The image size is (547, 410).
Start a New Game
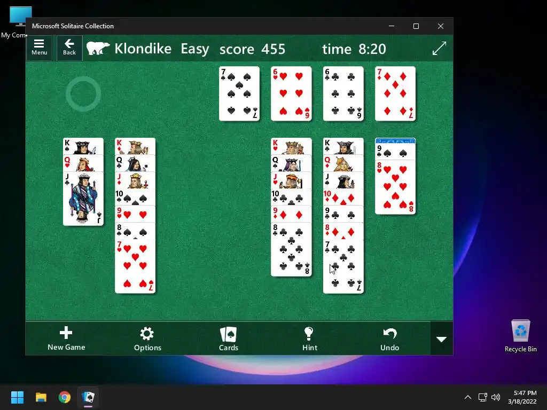66,338
